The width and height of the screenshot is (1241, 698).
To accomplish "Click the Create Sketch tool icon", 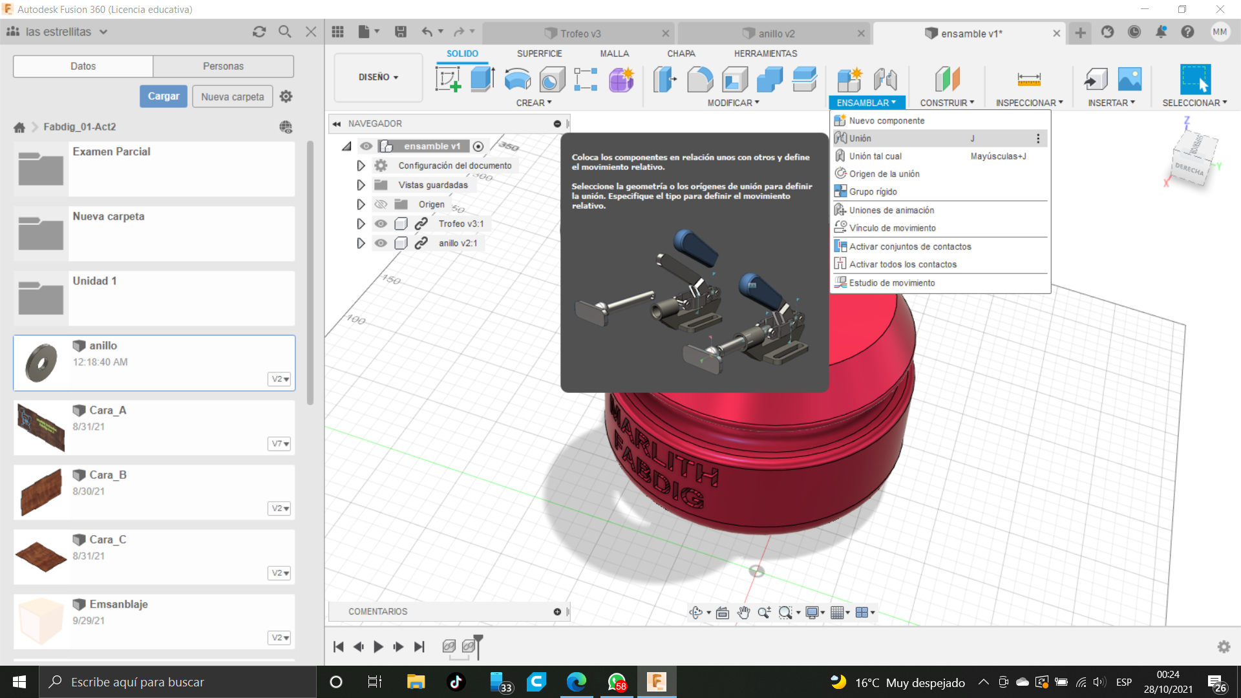I will [448, 79].
